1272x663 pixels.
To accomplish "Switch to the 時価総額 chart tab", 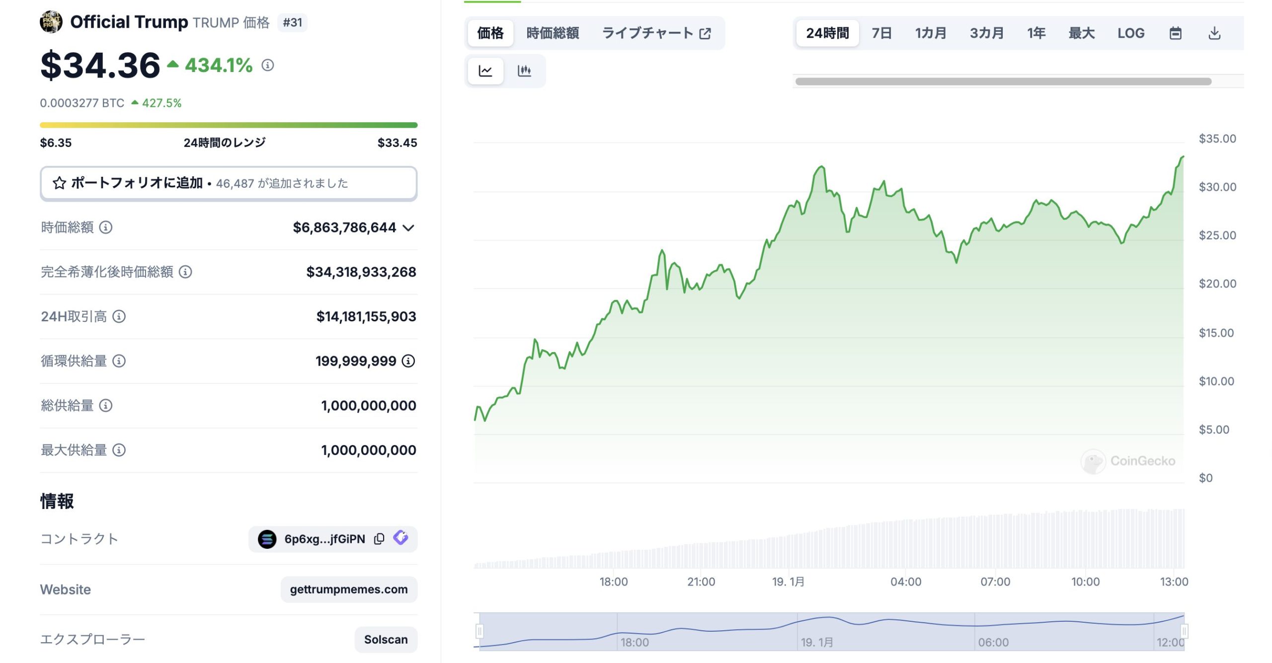I will pos(552,33).
